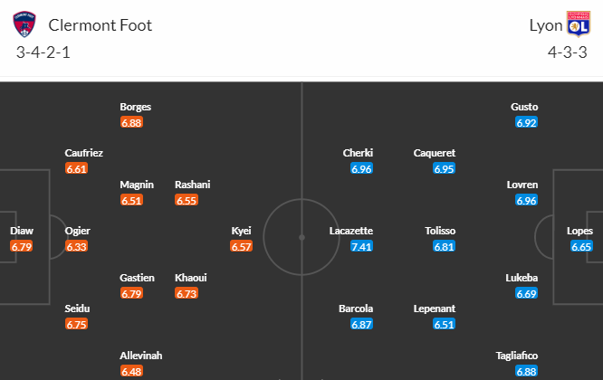Click Caqueret's 6.95 rating badge

point(444,168)
